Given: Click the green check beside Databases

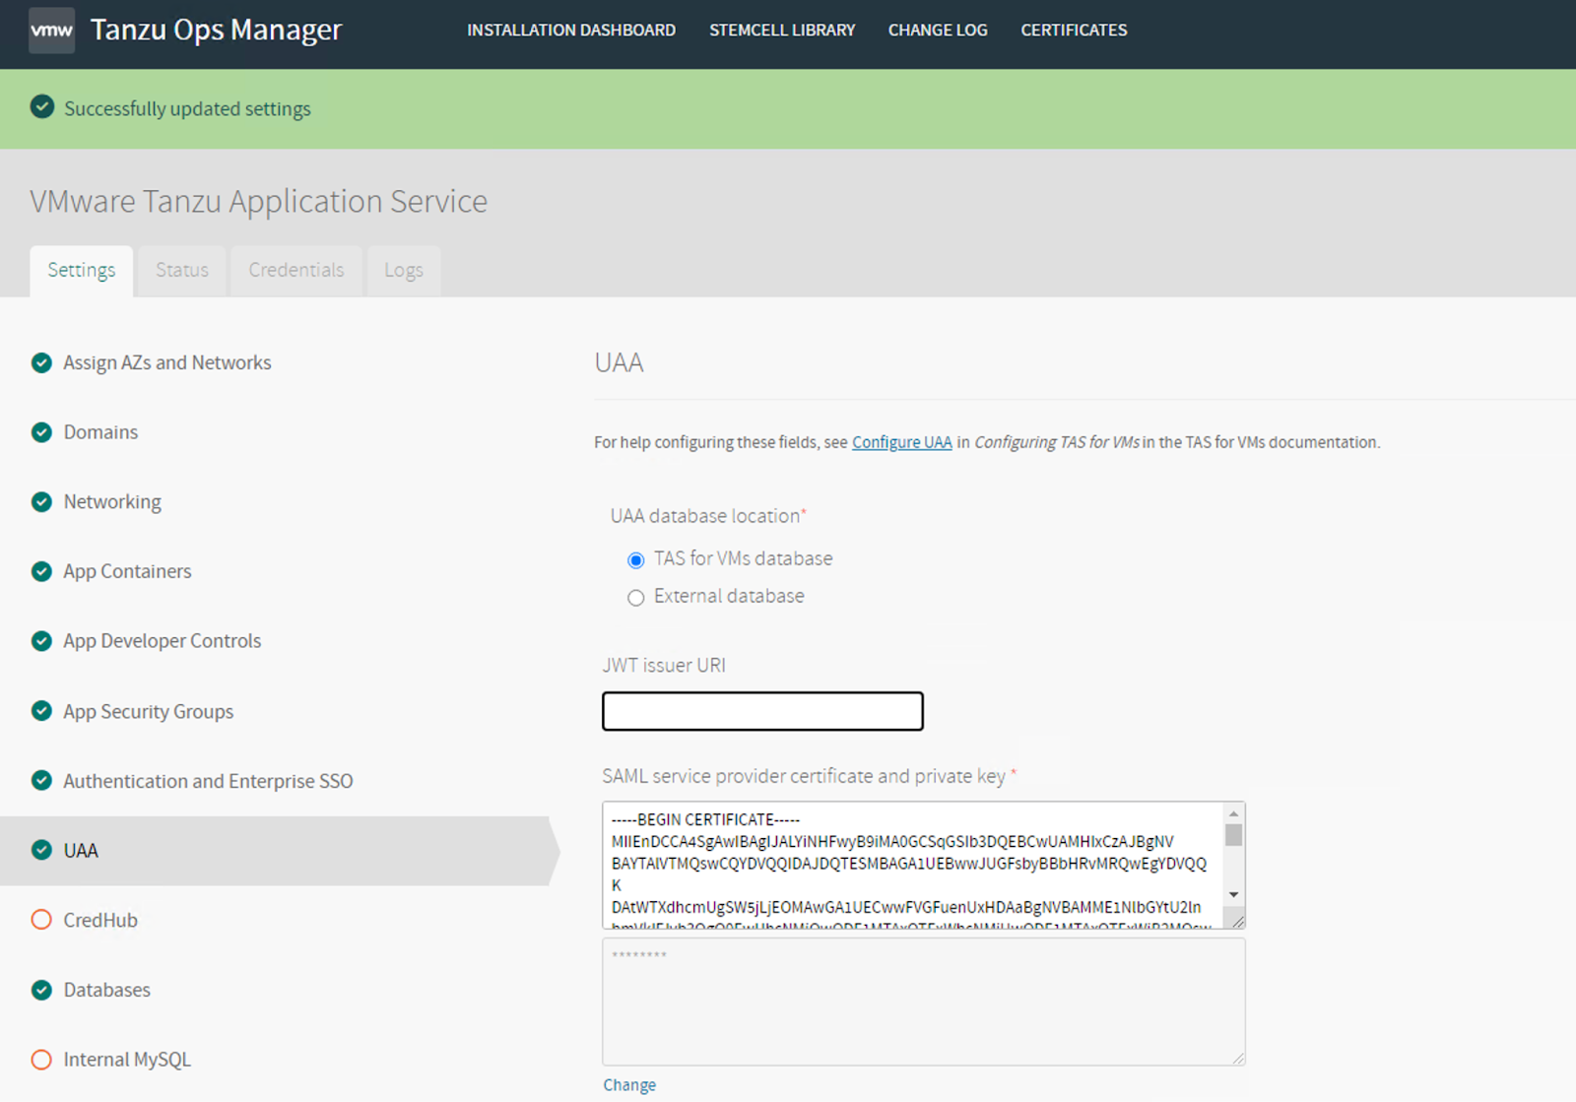Looking at the screenshot, I should point(41,990).
